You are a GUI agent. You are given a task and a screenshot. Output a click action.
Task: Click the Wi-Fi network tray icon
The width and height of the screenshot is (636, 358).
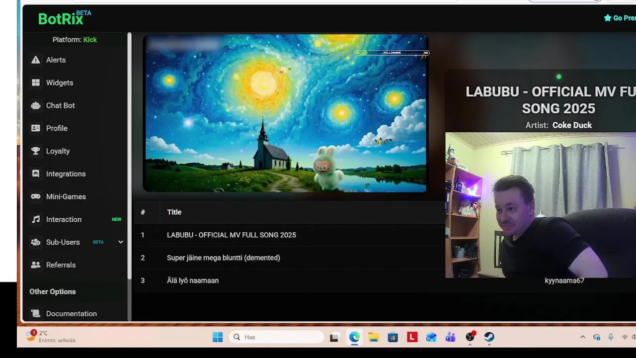(x=625, y=337)
